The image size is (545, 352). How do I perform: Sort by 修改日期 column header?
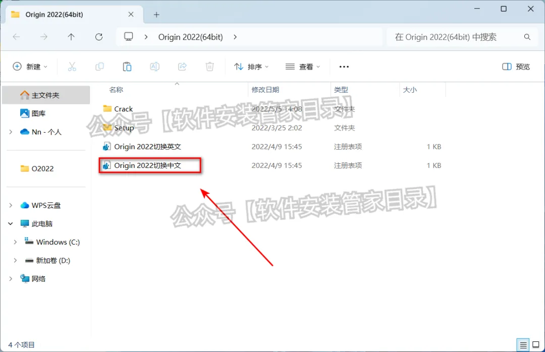click(x=265, y=90)
